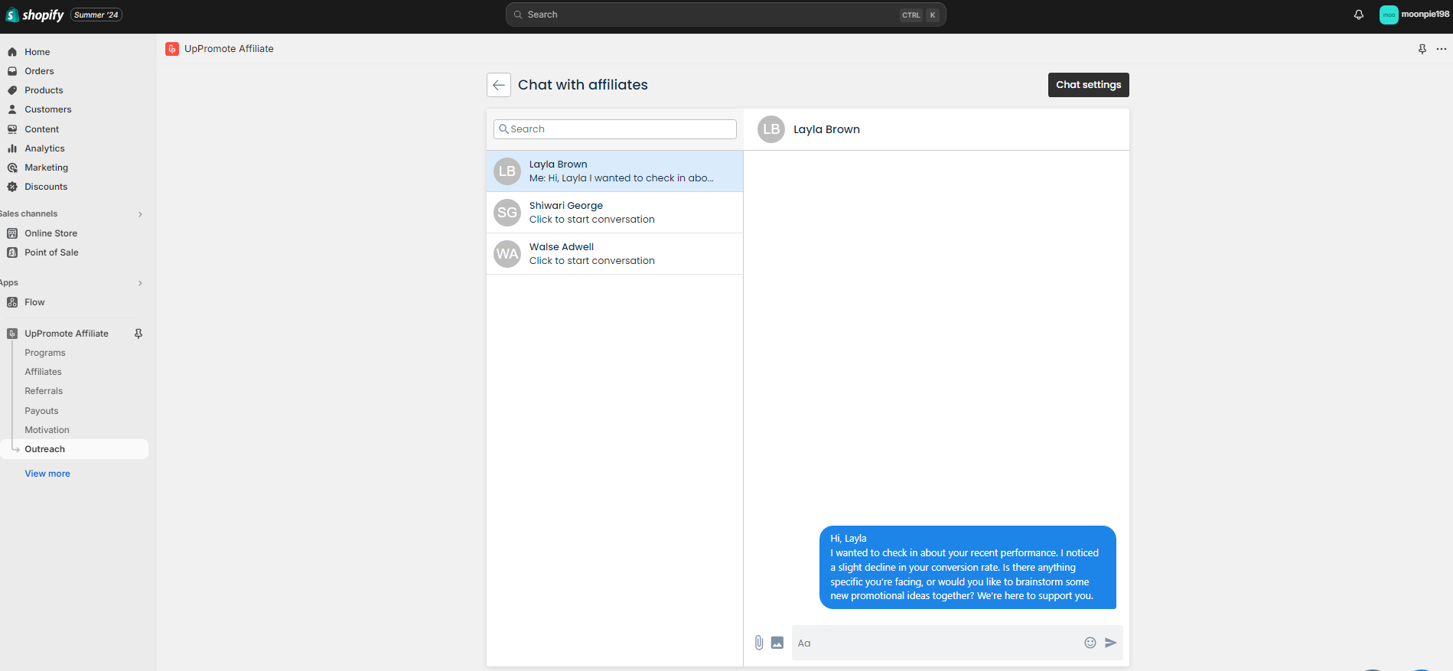Viewport: 1453px width, 671px height.
Task: Open the three-dots menu in app header
Action: tap(1441, 49)
